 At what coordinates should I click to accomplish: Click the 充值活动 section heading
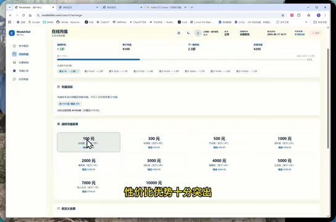pyautogui.click(x=67, y=87)
